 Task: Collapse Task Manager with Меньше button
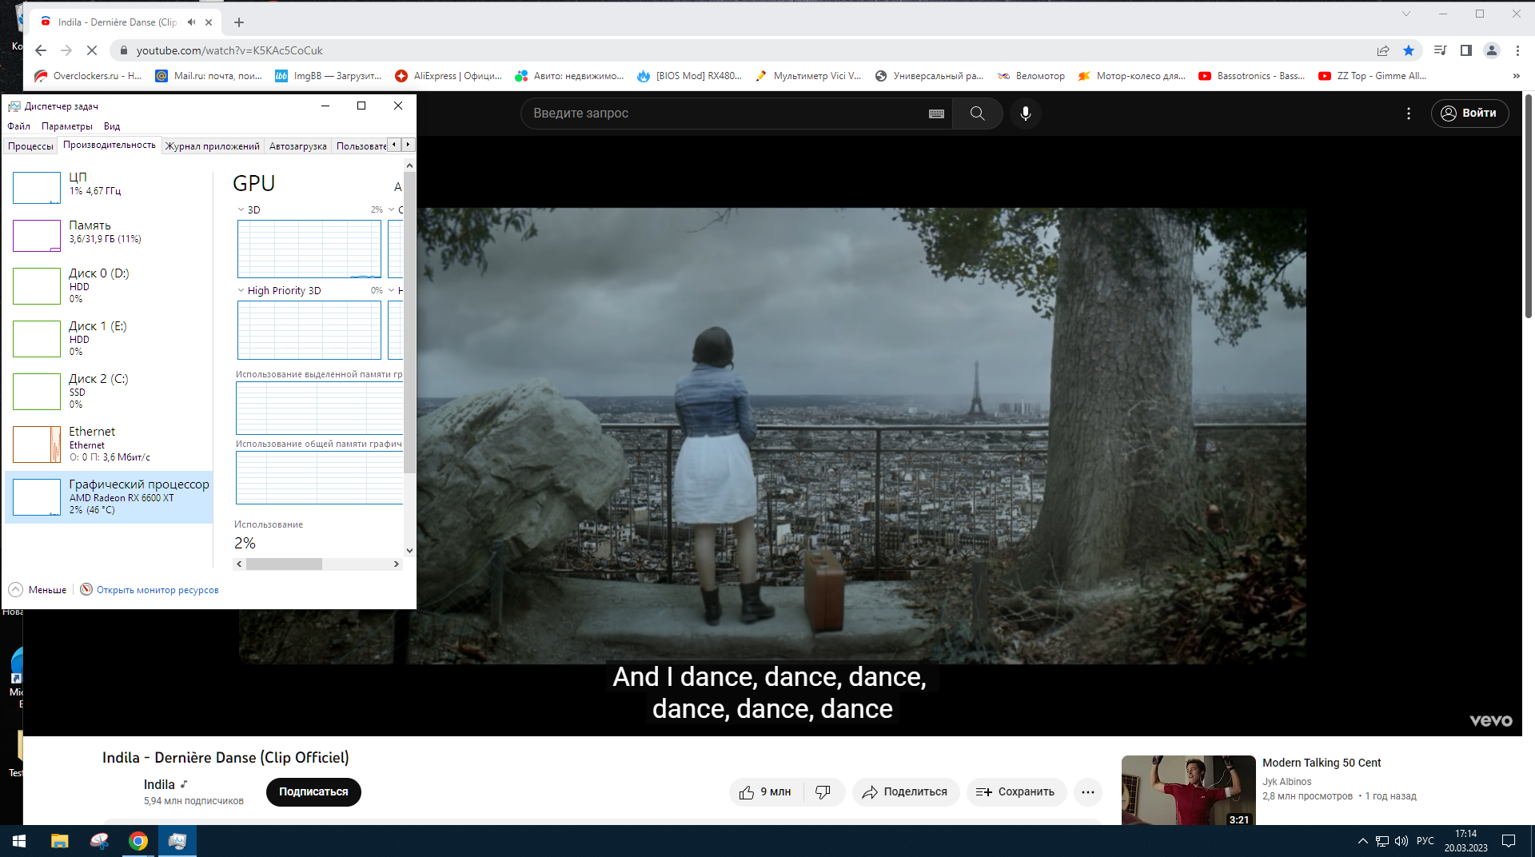pos(38,590)
